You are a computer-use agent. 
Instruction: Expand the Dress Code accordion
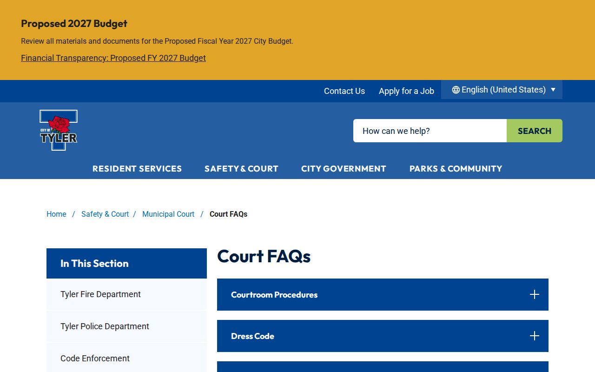383,336
